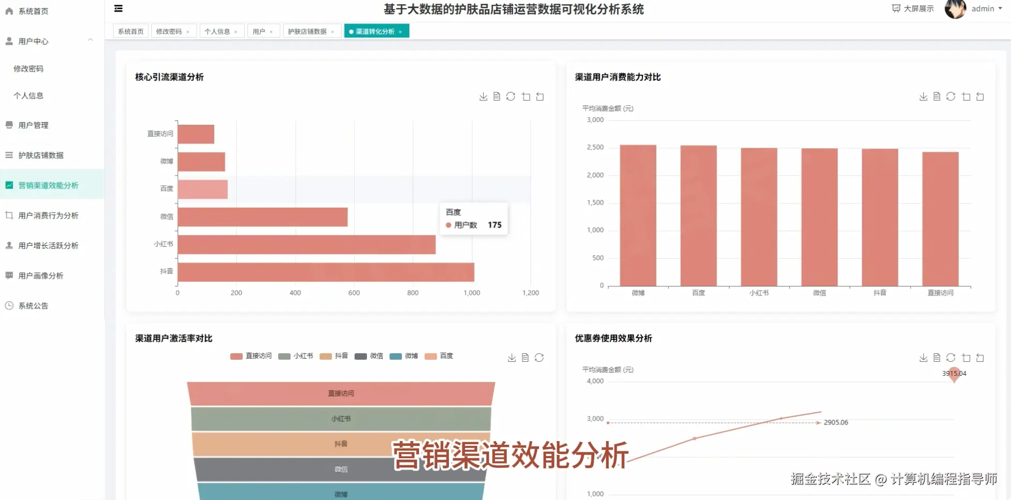Restore the 优惠券使用效果分析 chart
This screenshot has width=1011, height=500.
[x=950, y=358]
